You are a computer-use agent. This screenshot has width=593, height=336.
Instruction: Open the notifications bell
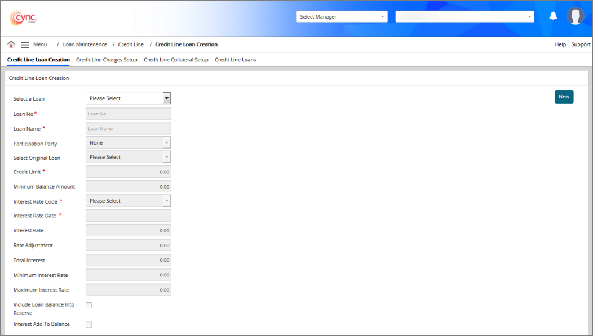553,16
